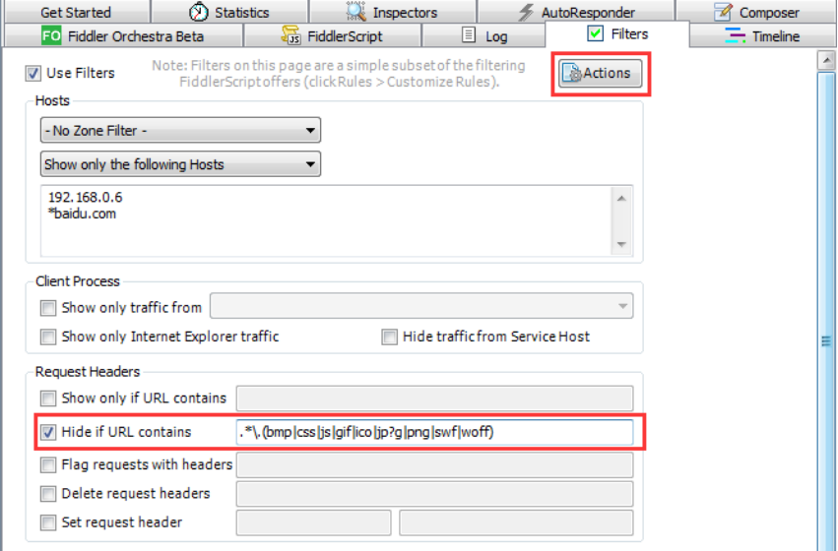
Task: Click the Hosts list text area
Action: tap(326, 220)
